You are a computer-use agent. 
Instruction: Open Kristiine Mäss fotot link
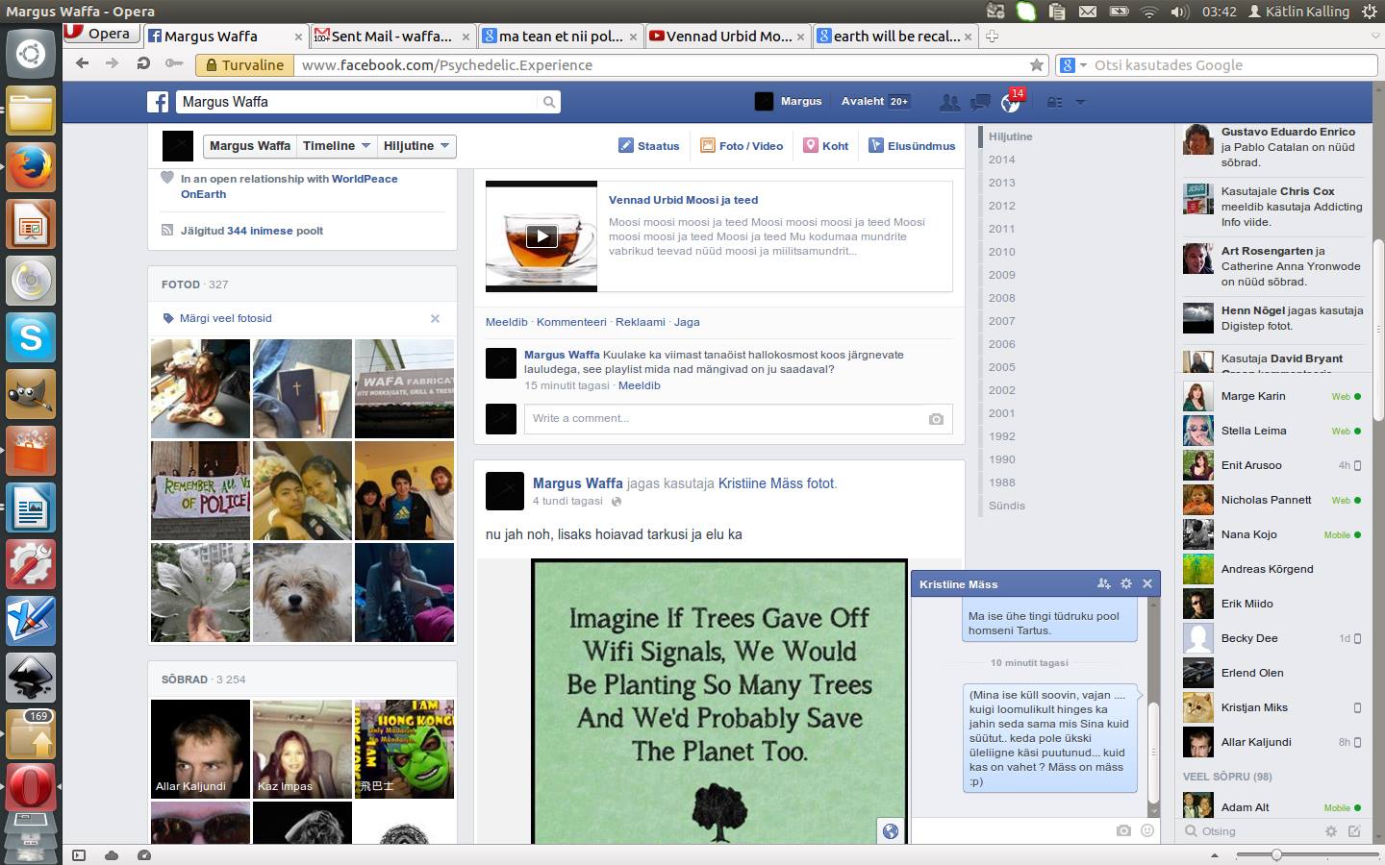[x=777, y=483]
